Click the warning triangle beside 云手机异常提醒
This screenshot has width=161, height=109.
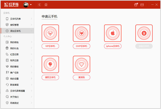tap(7, 91)
